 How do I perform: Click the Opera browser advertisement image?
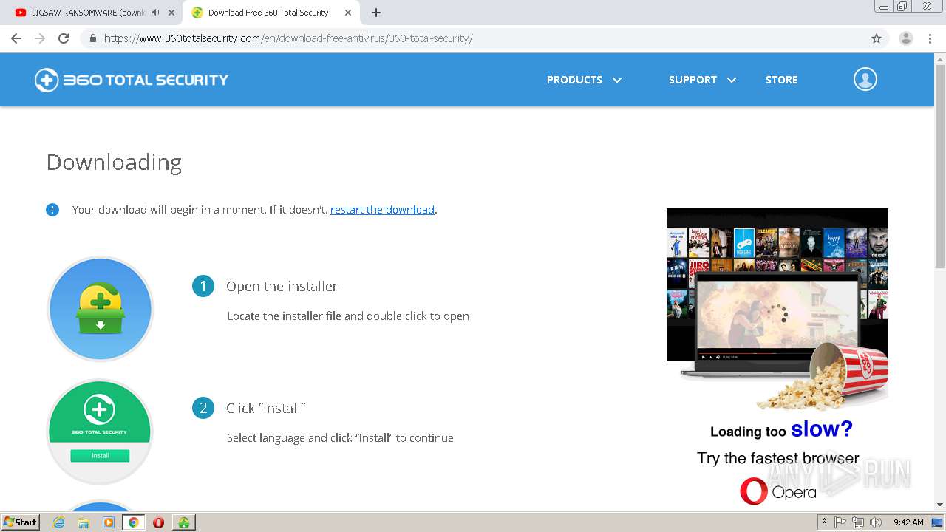point(777,358)
